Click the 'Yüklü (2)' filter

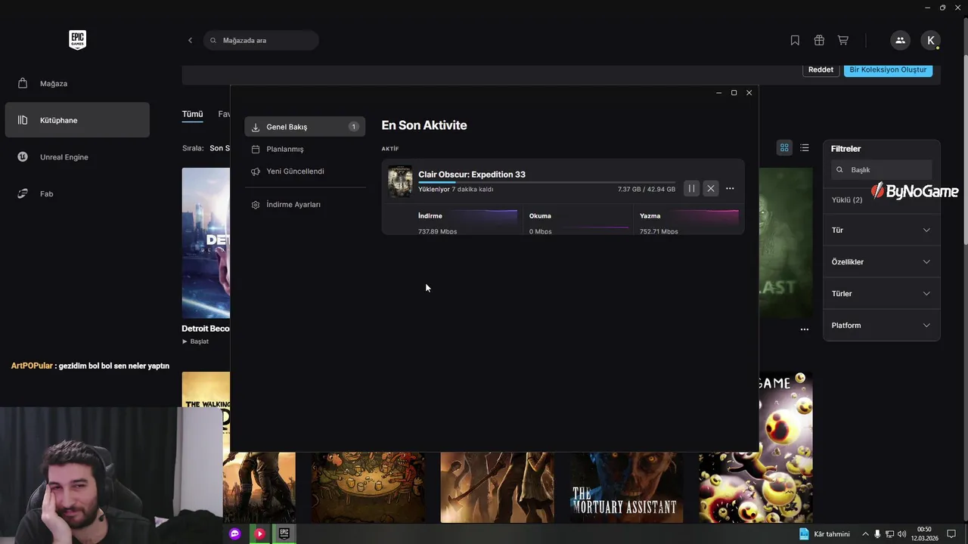tap(847, 199)
